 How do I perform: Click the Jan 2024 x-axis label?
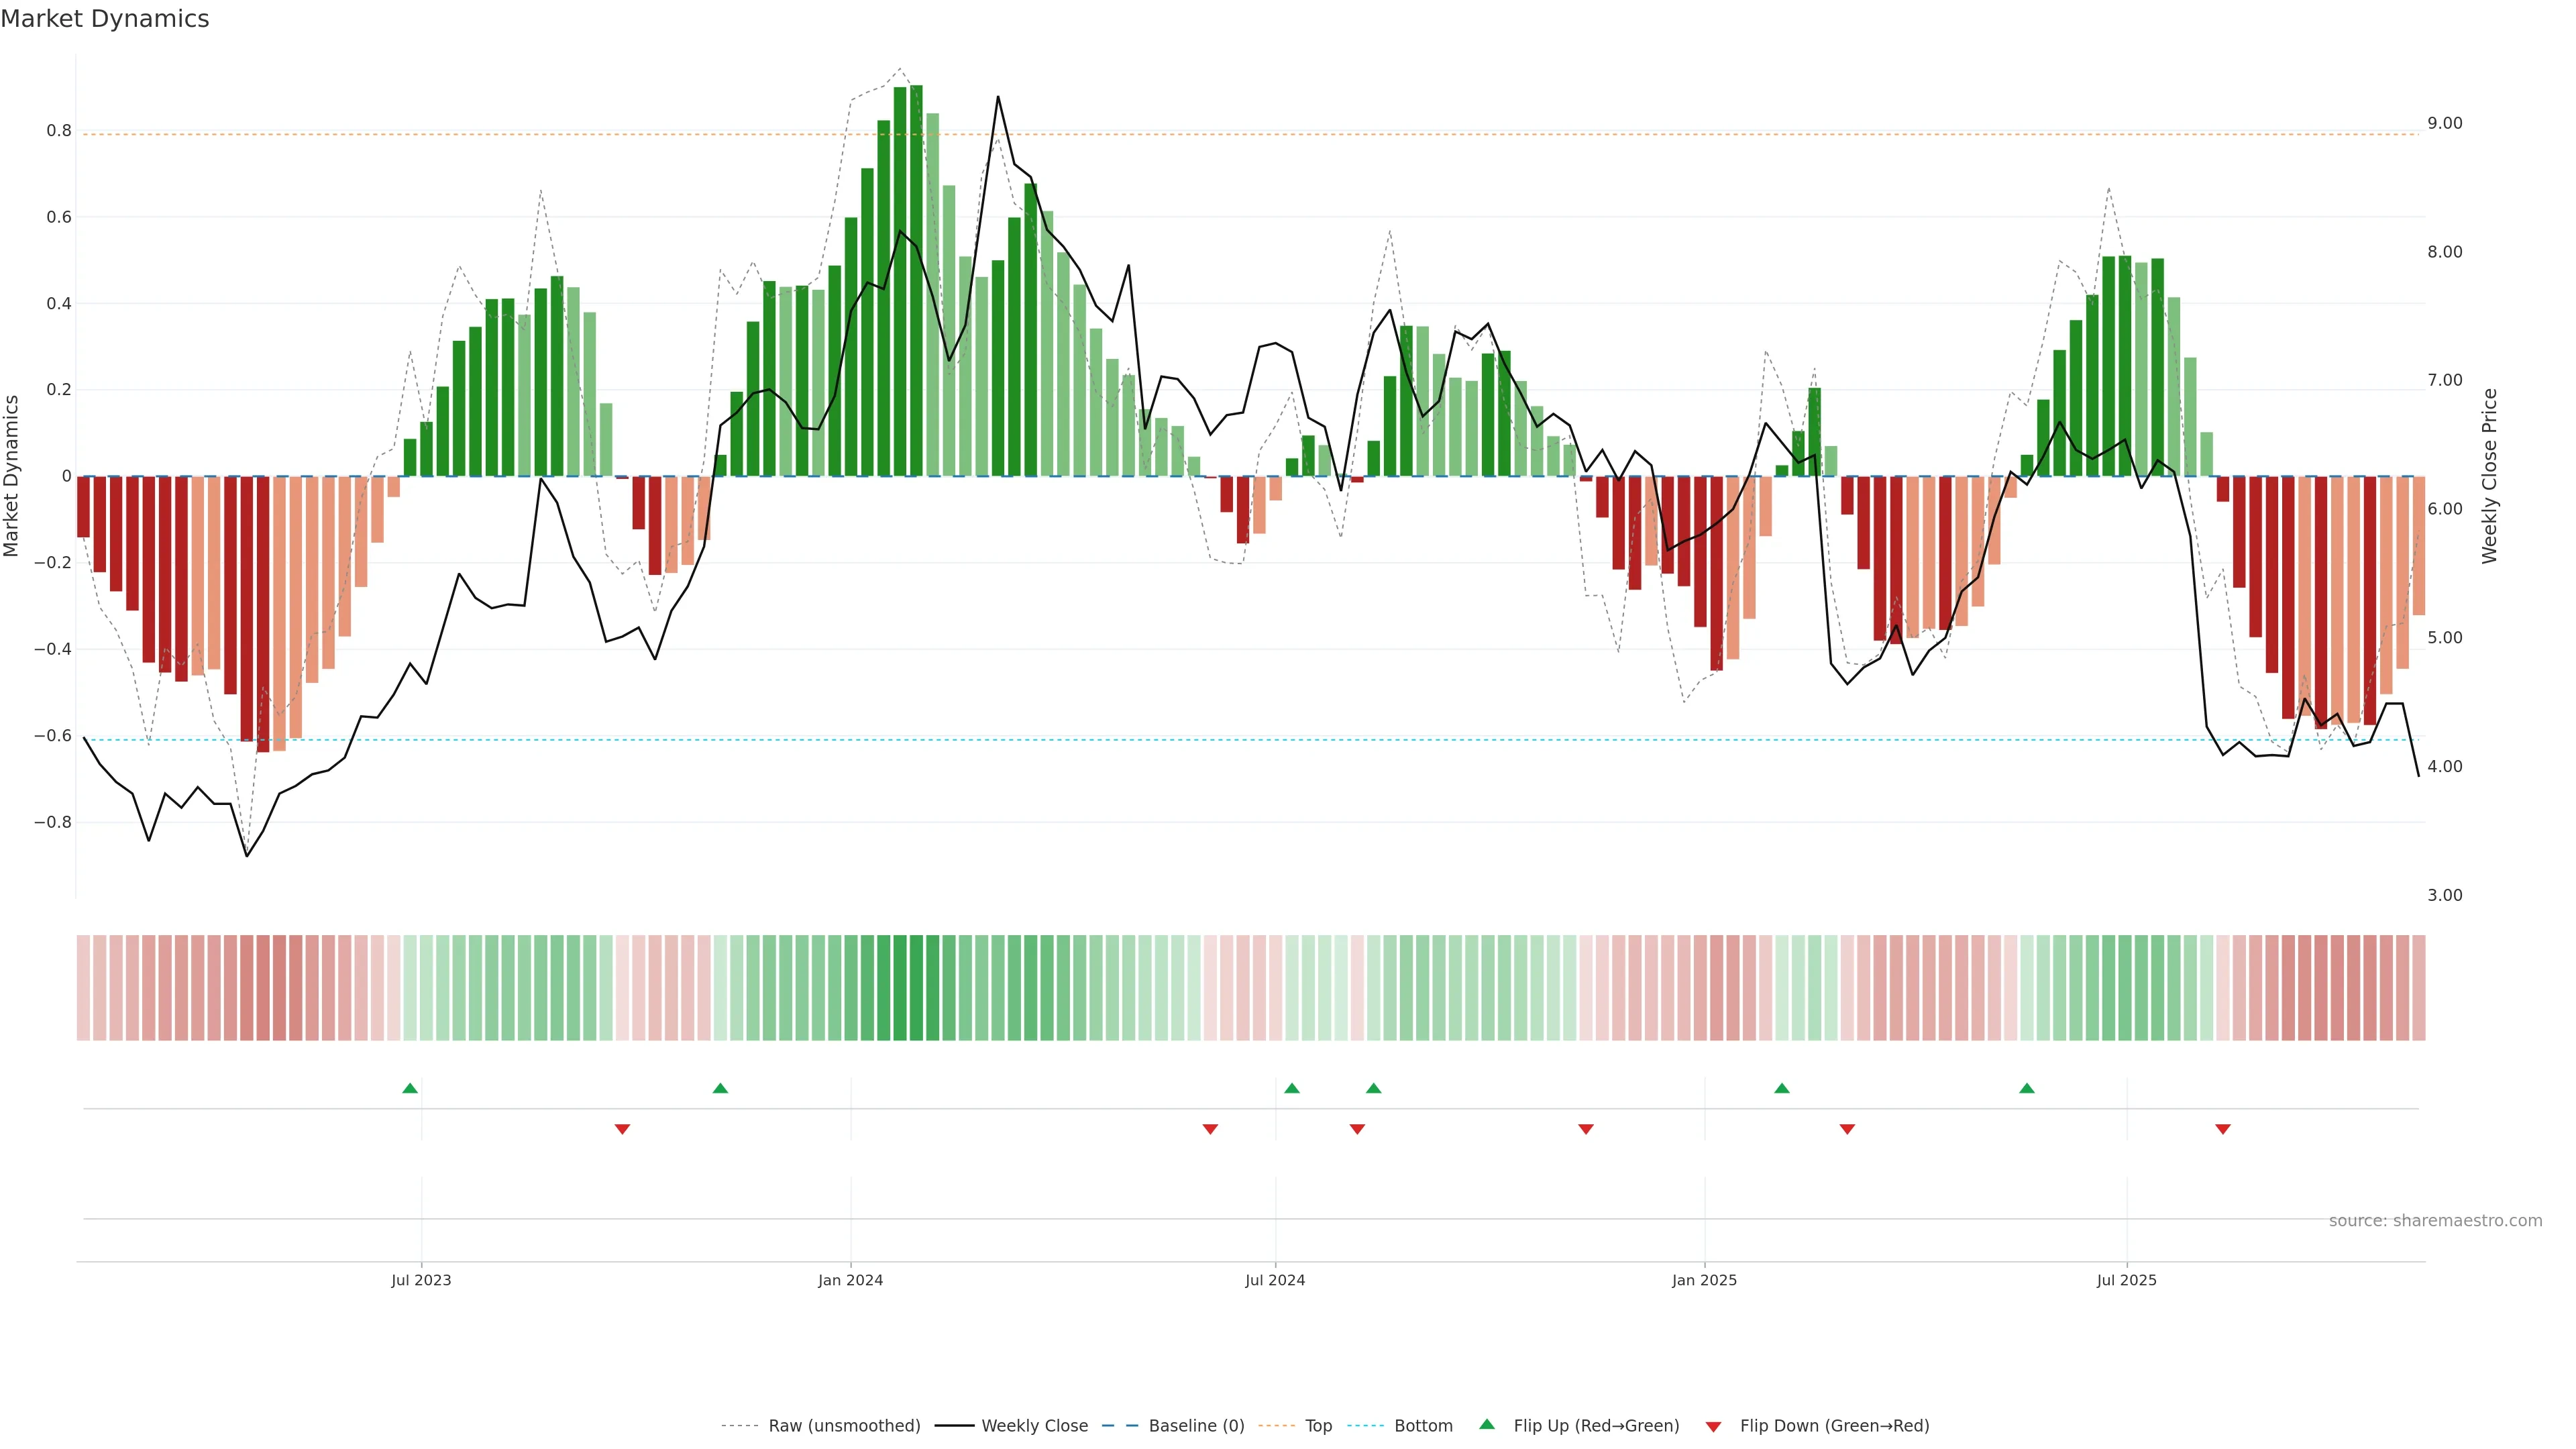coord(850,1280)
